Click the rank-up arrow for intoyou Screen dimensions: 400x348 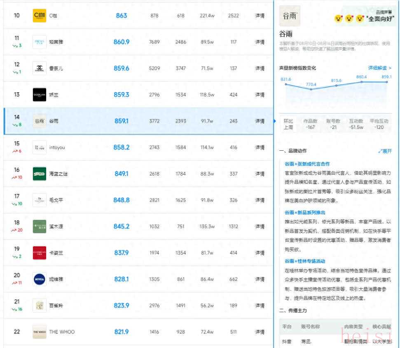pos(15,151)
